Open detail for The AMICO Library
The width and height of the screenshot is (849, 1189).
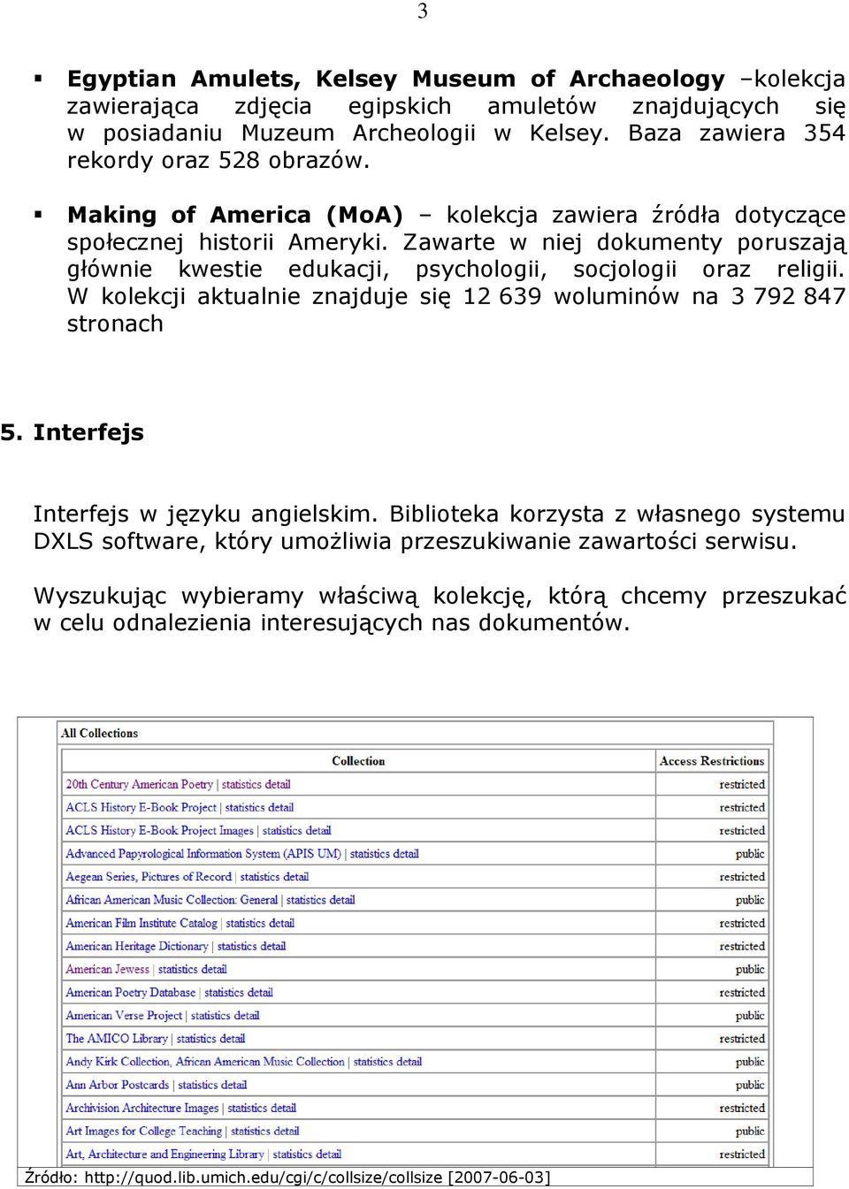[x=233, y=1039]
